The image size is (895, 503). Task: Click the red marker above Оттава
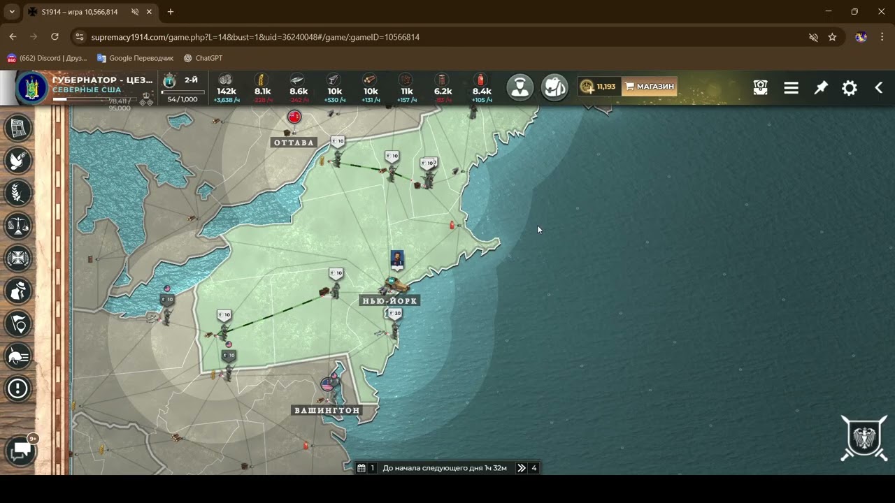coord(294,117)
